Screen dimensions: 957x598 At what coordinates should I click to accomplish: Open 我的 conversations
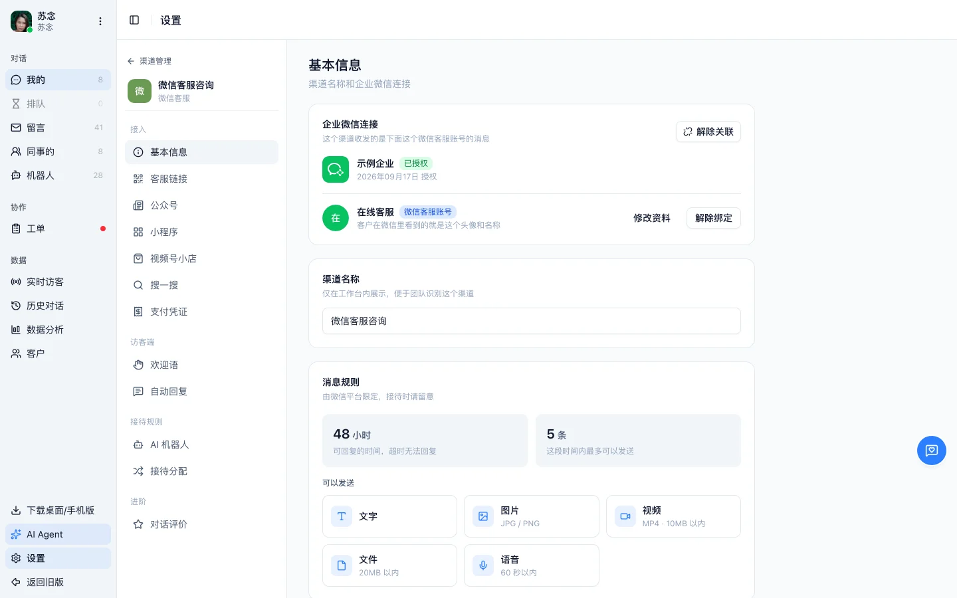(58, 80)
